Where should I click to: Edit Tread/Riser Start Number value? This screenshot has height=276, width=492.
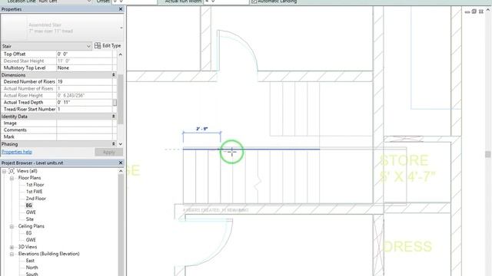tap(84, 109)
